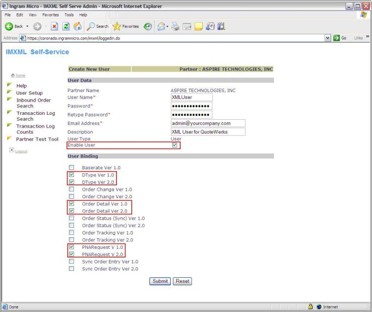Open the File menu
The height and width of the screenshot is (312, 372).
pos(7,15)
